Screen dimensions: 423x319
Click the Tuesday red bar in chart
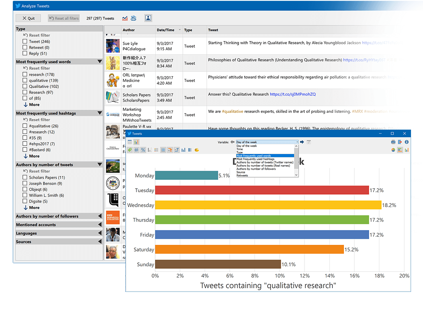[x=262, y=190]
